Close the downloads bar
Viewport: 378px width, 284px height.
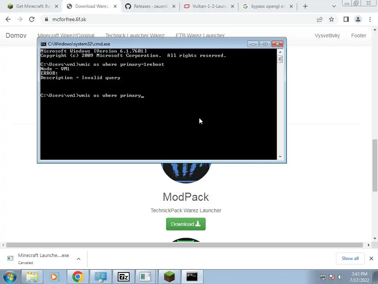pyautogui.click(x=371, y=258)
